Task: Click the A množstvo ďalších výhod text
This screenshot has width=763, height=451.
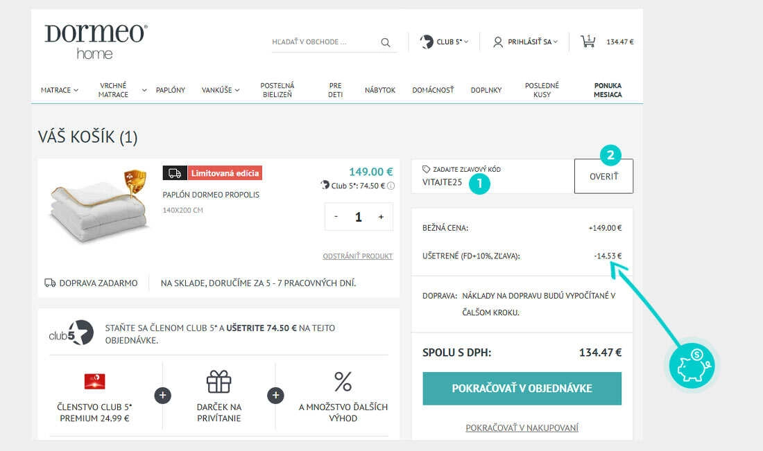Action: coord(343,413)
